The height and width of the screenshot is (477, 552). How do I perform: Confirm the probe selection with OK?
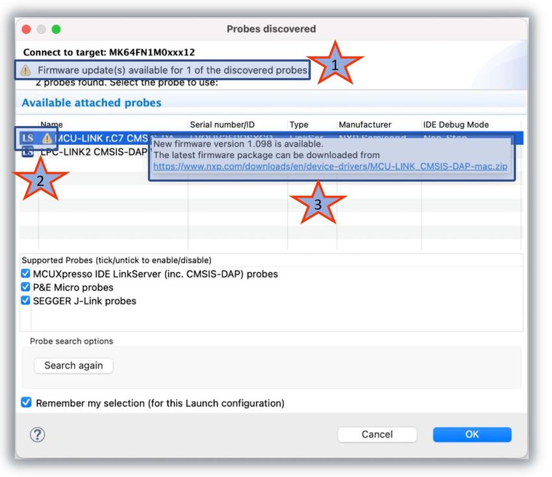click(x=472, y=434)
